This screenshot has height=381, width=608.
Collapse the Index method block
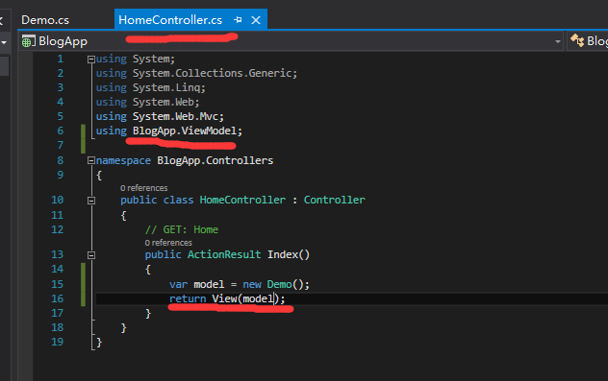(91, 255)
